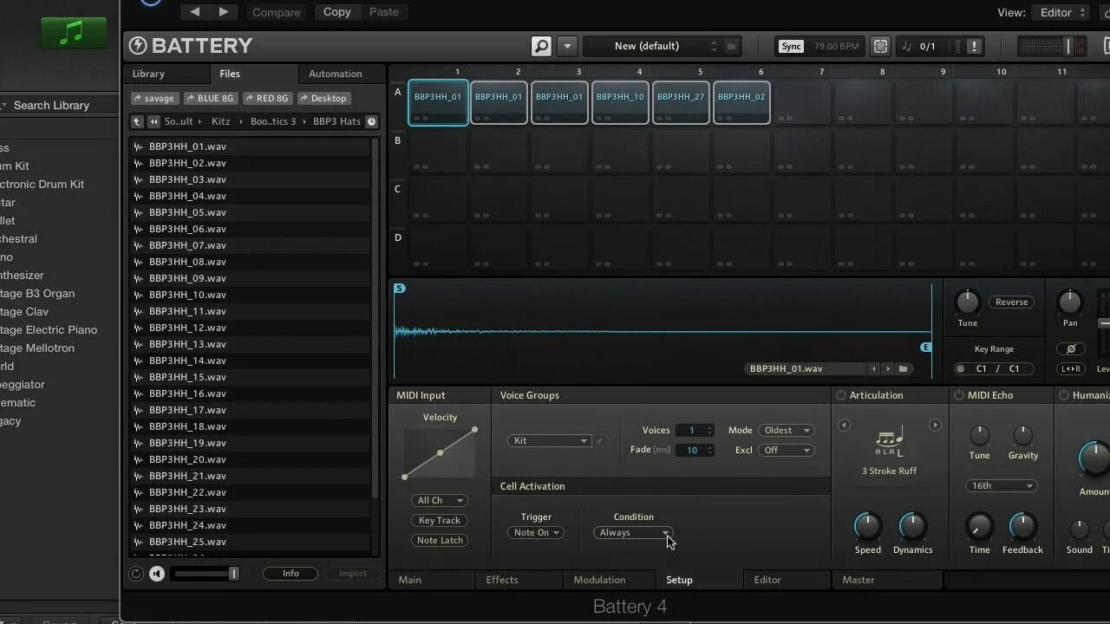Toggle L/R channel swap icon

coord(1071,368)
